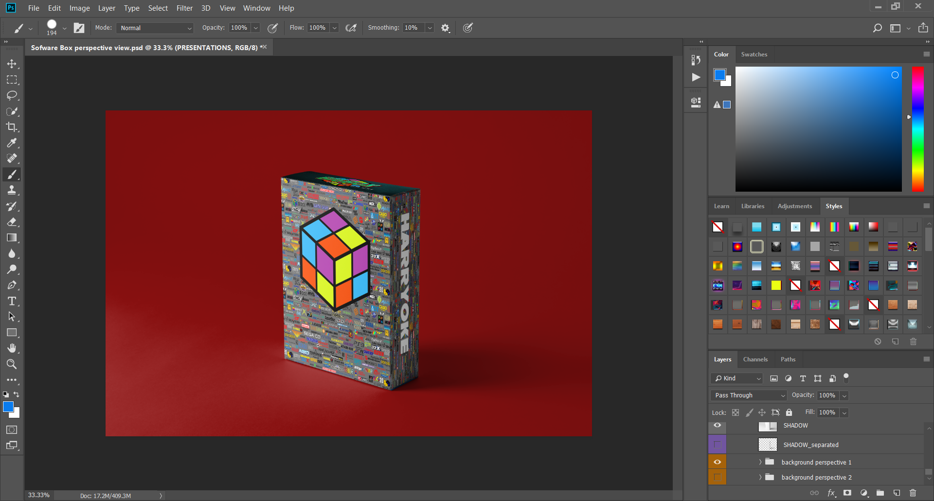Screen dimensions: 934x501
Task: Apply the yellow style swatch
Action: [776, 286]
